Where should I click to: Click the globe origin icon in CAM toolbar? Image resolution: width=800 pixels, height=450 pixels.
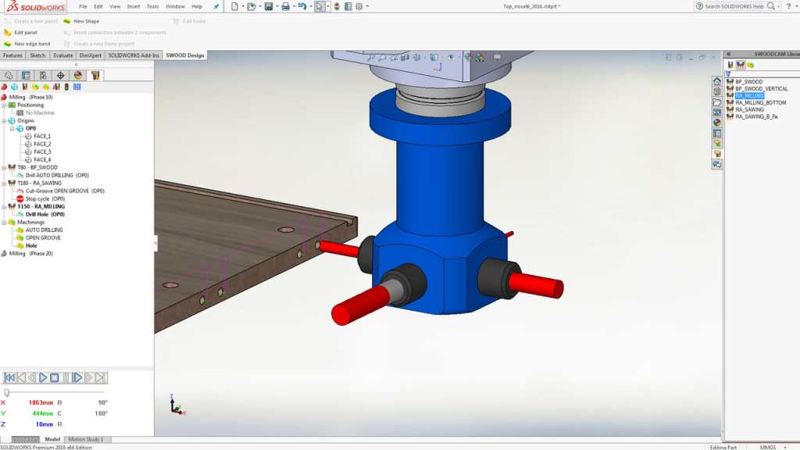pos(14,87)
